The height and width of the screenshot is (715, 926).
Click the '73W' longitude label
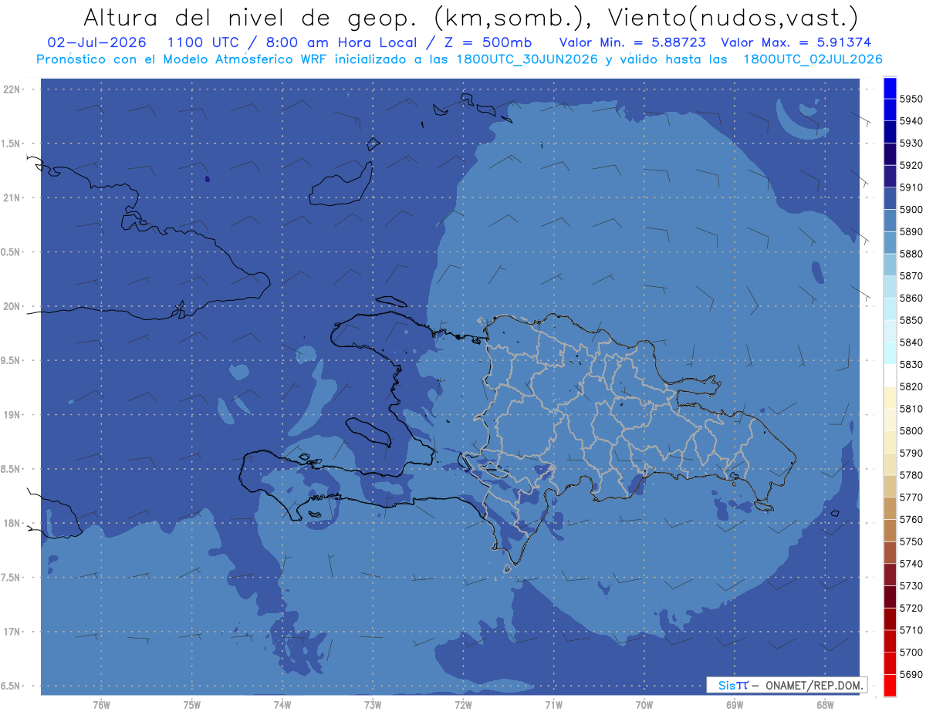coord(373,705)
